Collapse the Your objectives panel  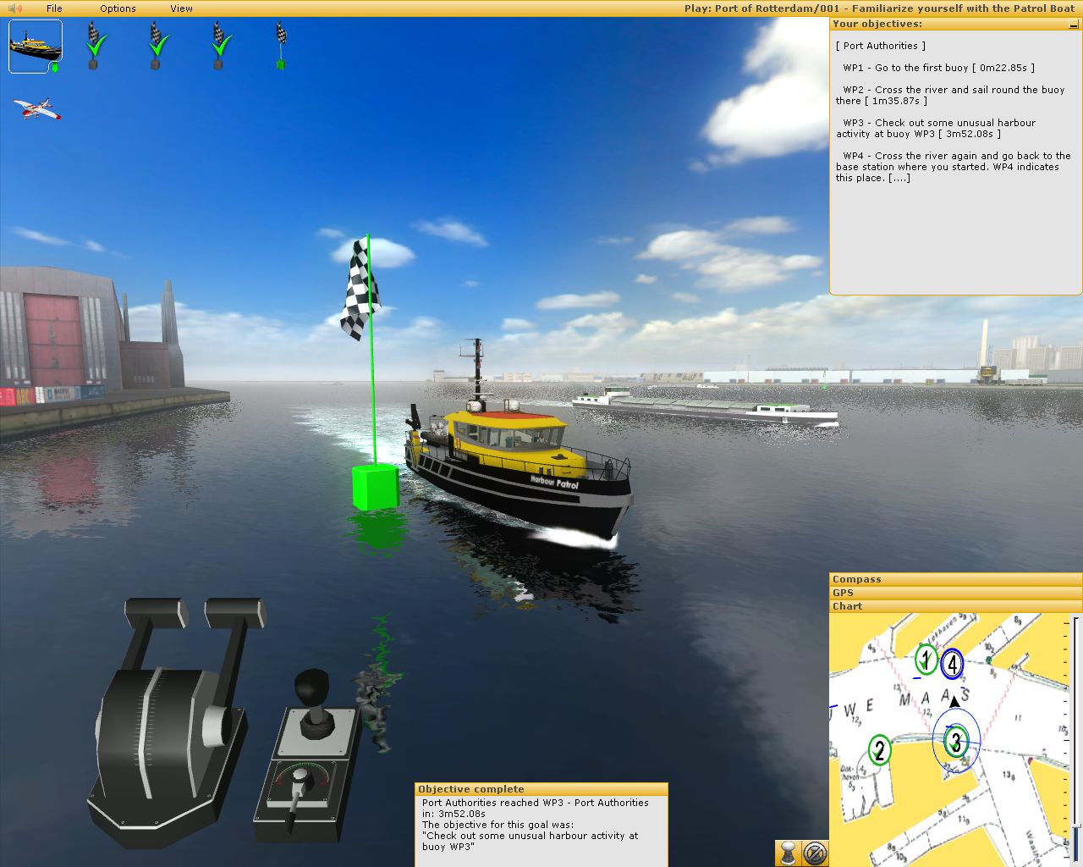pyautogui.click(x=1075, y=25)
